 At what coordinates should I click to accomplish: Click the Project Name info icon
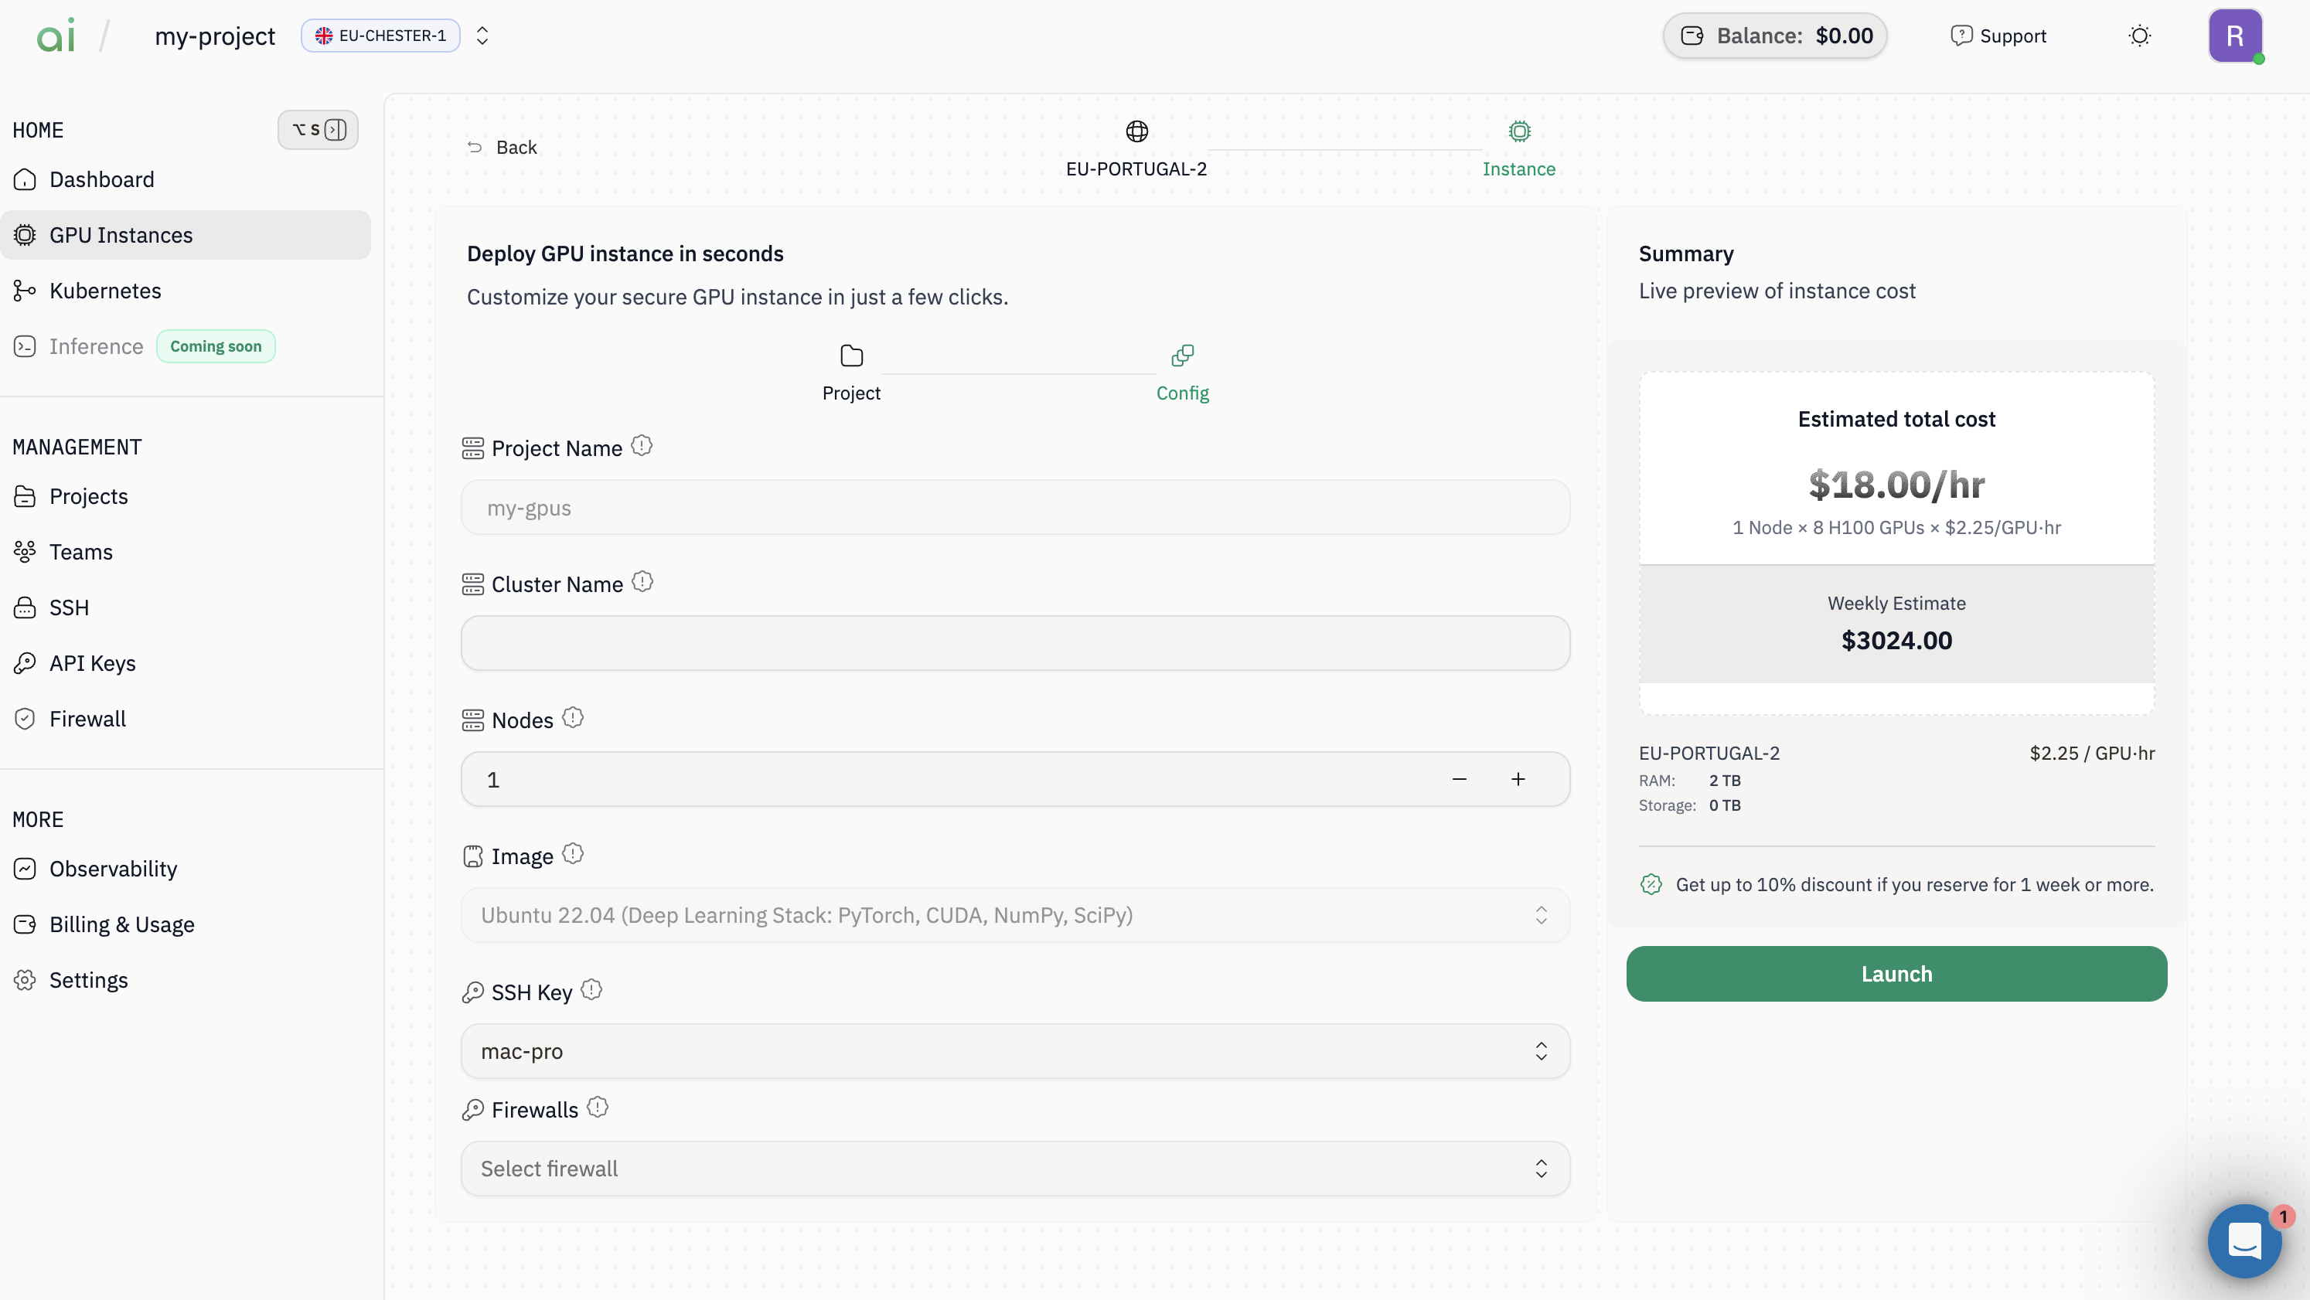[641, 446]
